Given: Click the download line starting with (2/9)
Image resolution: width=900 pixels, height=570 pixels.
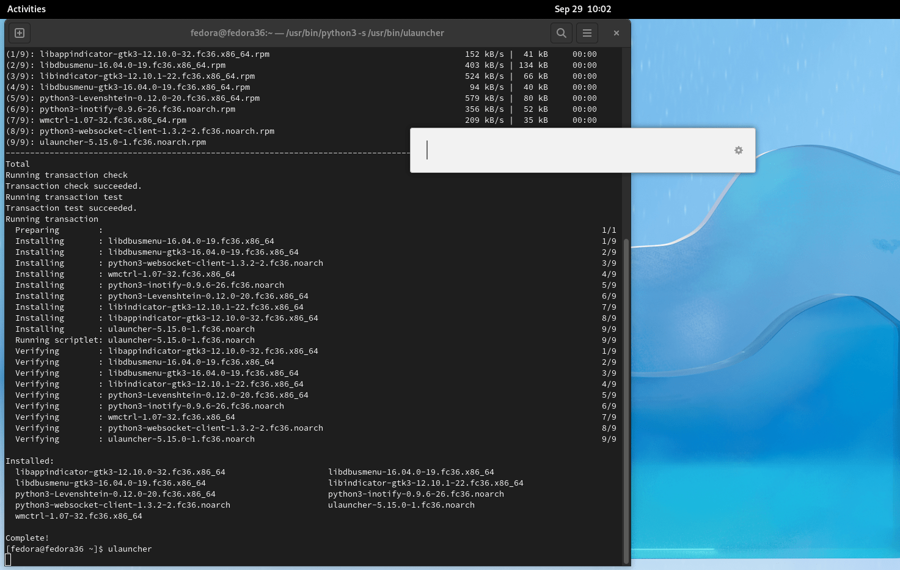Looking at the screenshot, I should pyautogui.click(x=301, y=65).
